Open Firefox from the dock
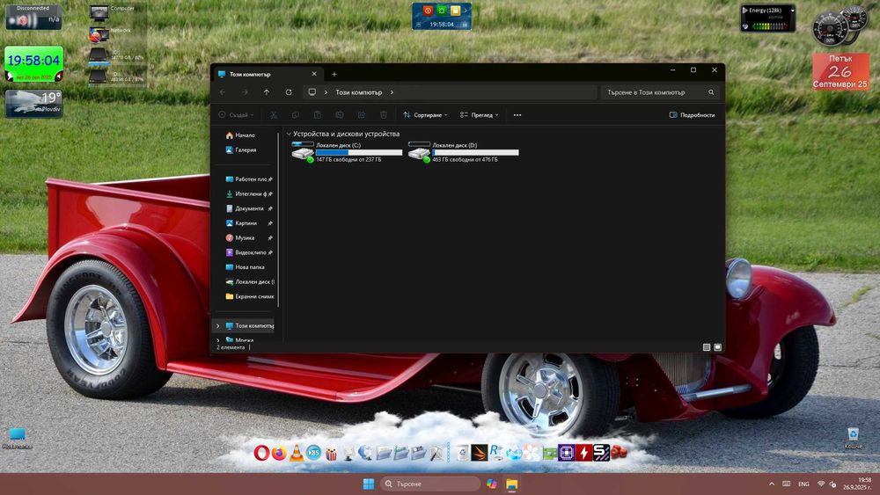Screen dimensions: 880x495 (279, 454)
